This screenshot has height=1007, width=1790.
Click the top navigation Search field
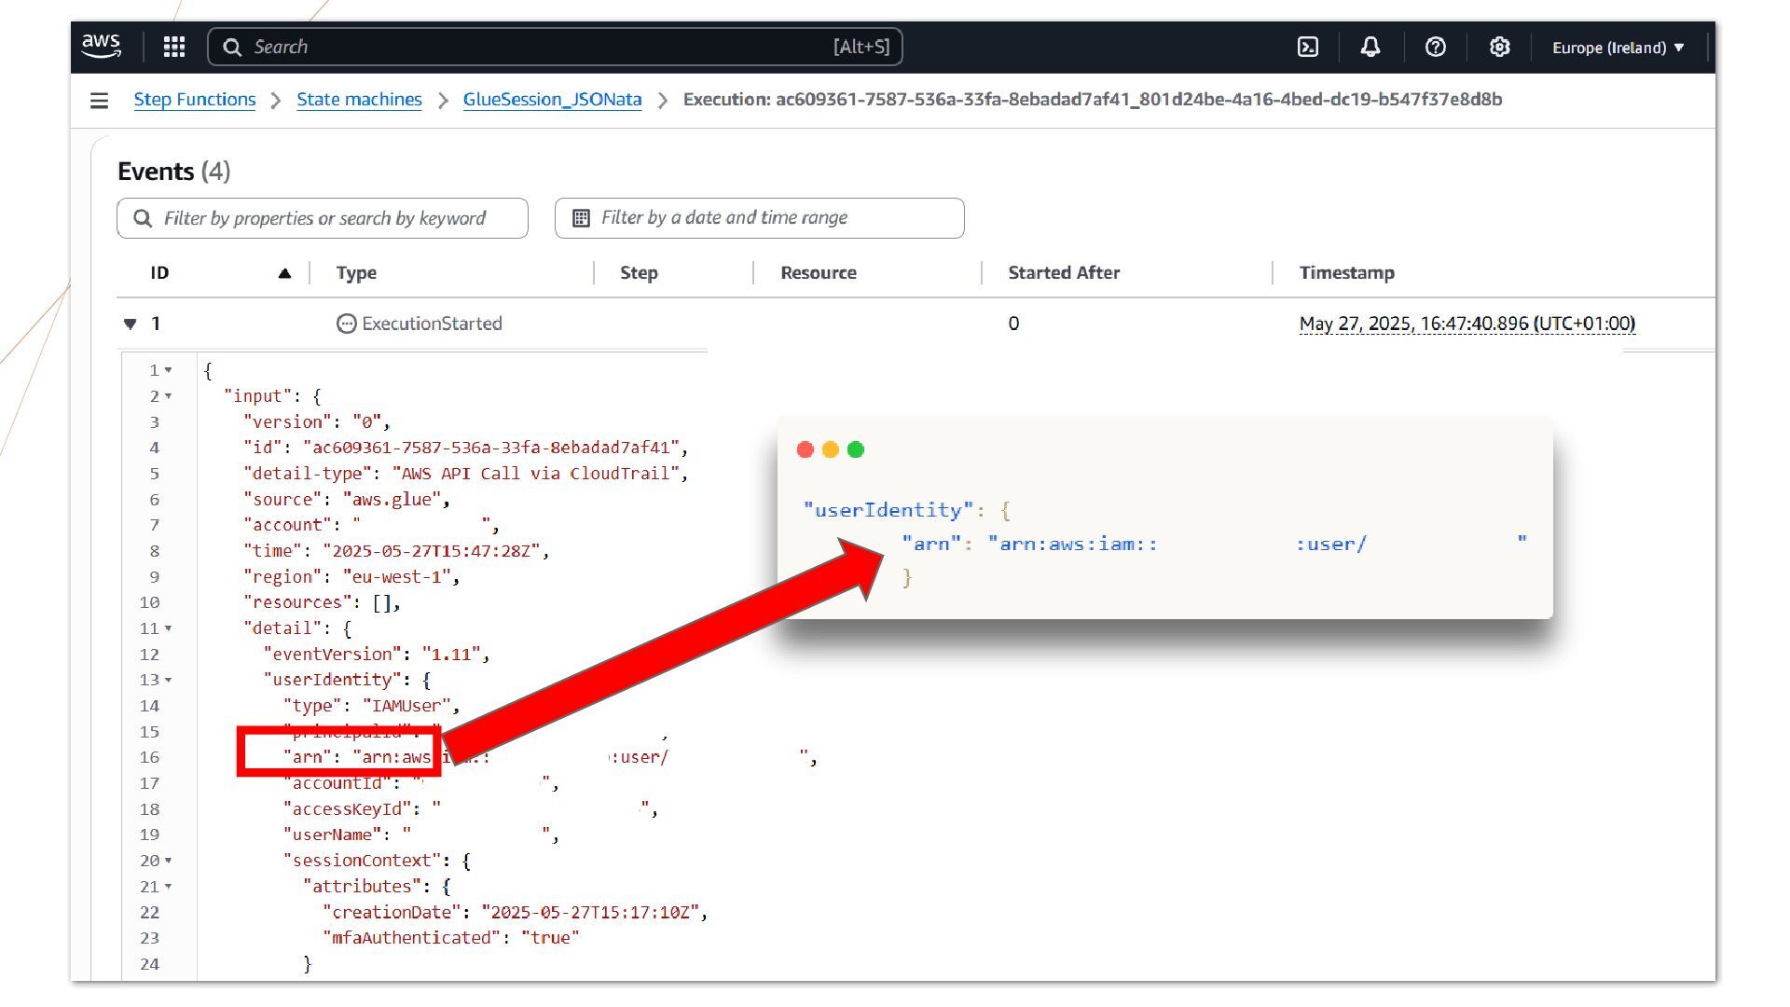coord(555,47)
